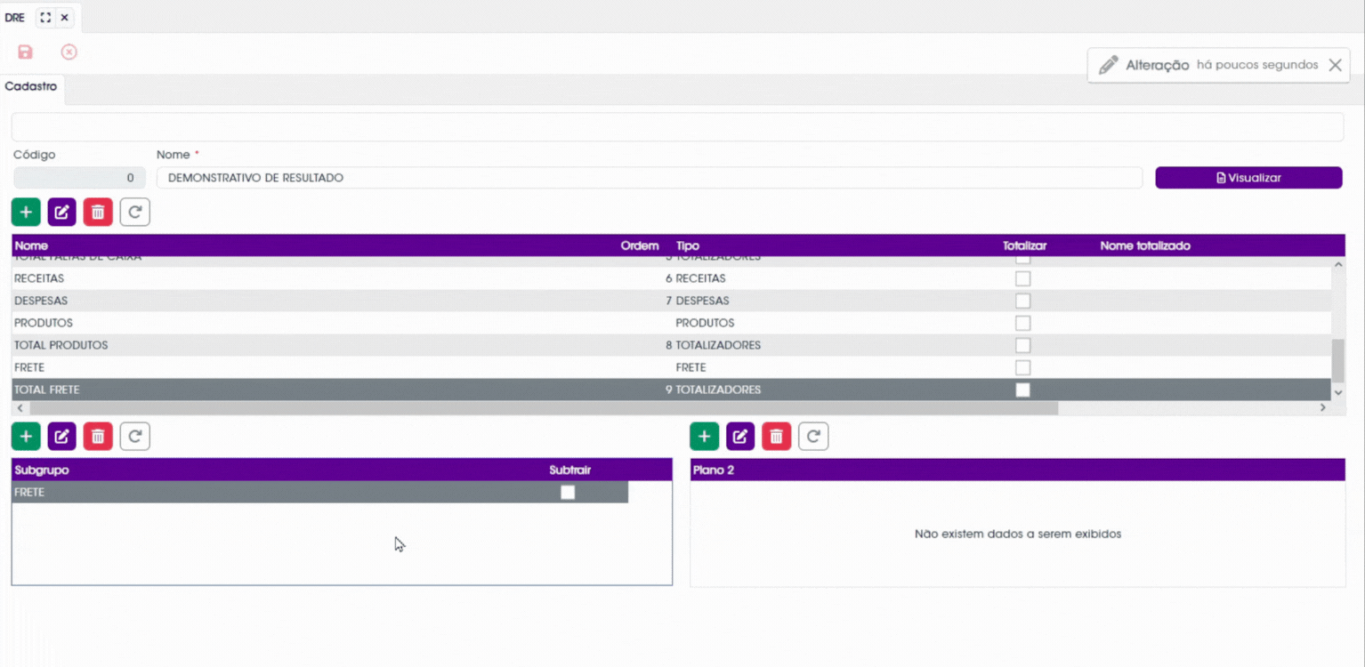Click the Nome totalizado column header

(1145, 245)
